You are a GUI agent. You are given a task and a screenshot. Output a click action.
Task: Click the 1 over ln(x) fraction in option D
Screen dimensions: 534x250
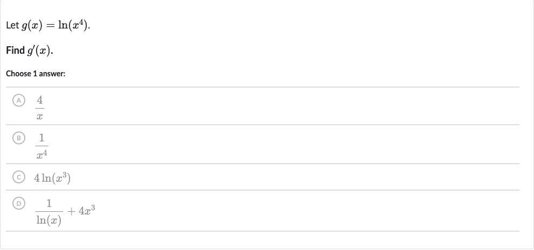click(x=49, y=212)
